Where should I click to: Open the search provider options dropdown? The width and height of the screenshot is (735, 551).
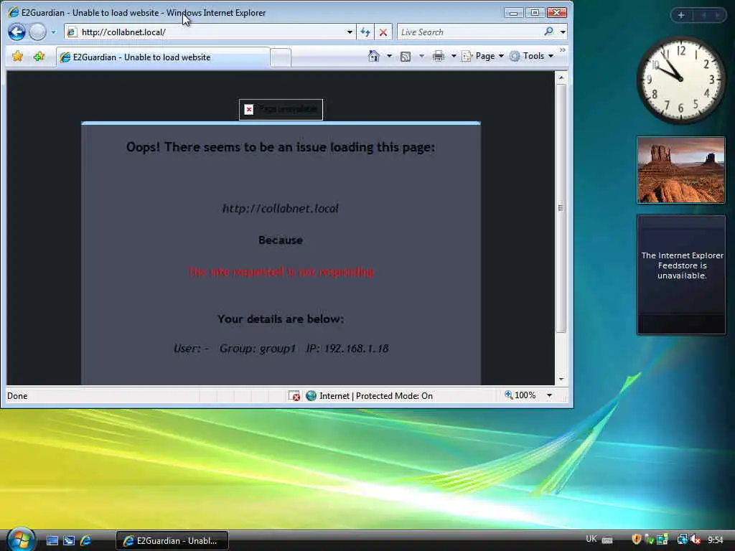click(x=563, y=32)
